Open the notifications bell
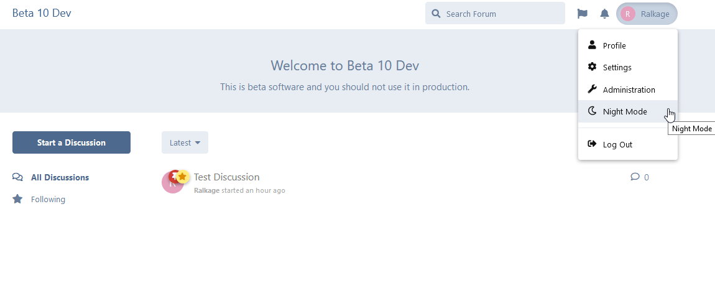Viewport: 715px width, 288px height. click(604, 14)
